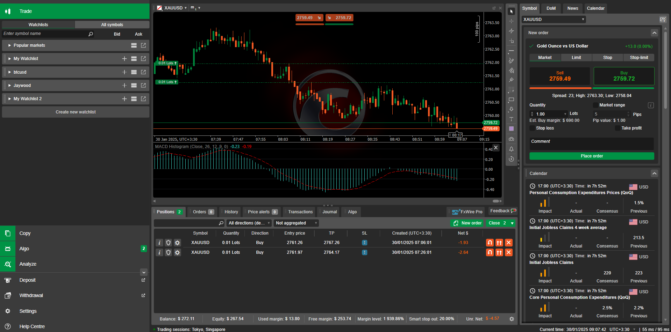Select the crosshair tool in chart toolbar

pyautogui.click(x=511, y=21)
